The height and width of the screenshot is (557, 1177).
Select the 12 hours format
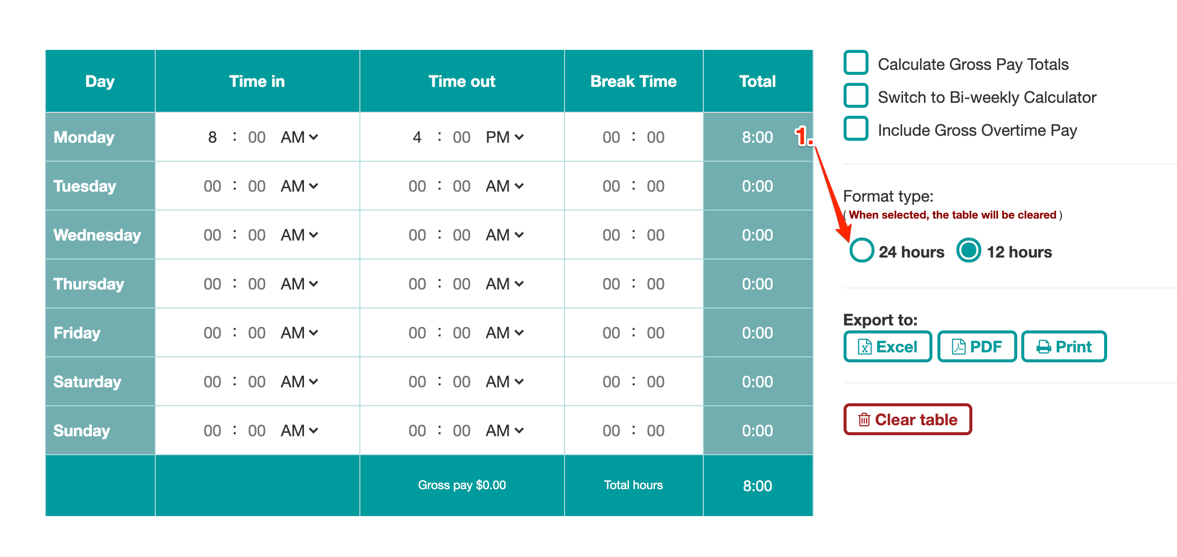969,251
